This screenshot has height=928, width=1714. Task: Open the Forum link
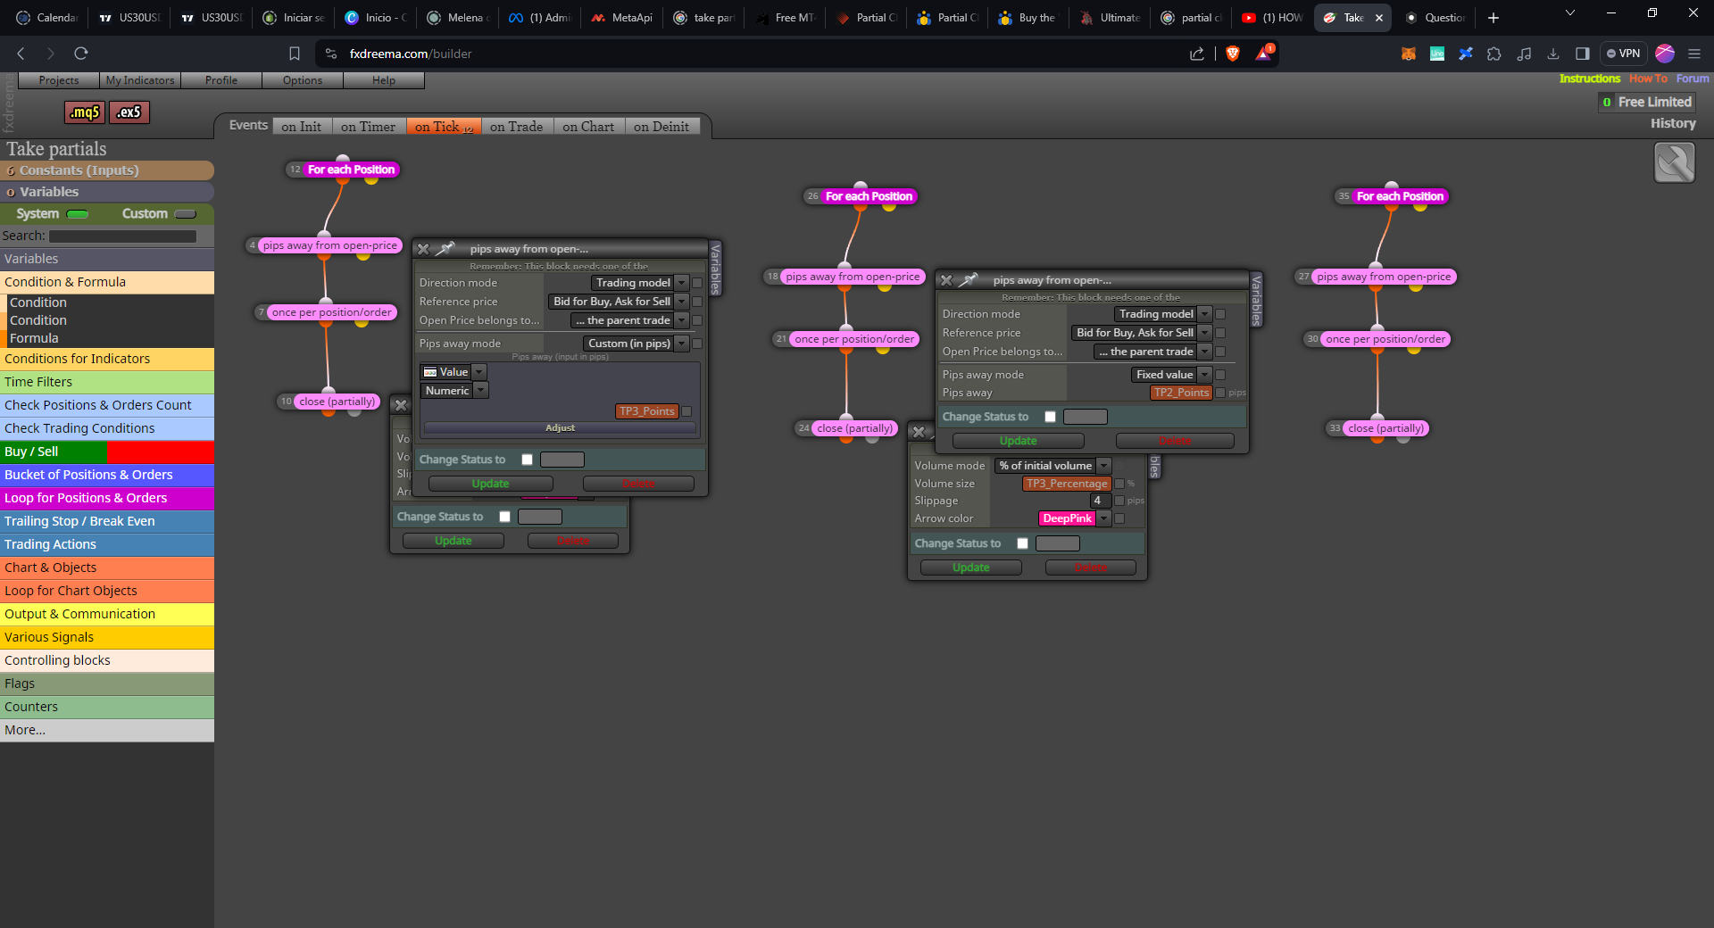(1693, 79)
